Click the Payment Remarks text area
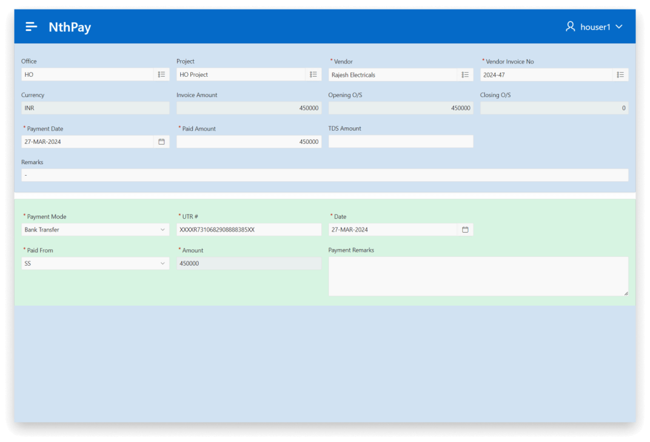 coord(477,276)
